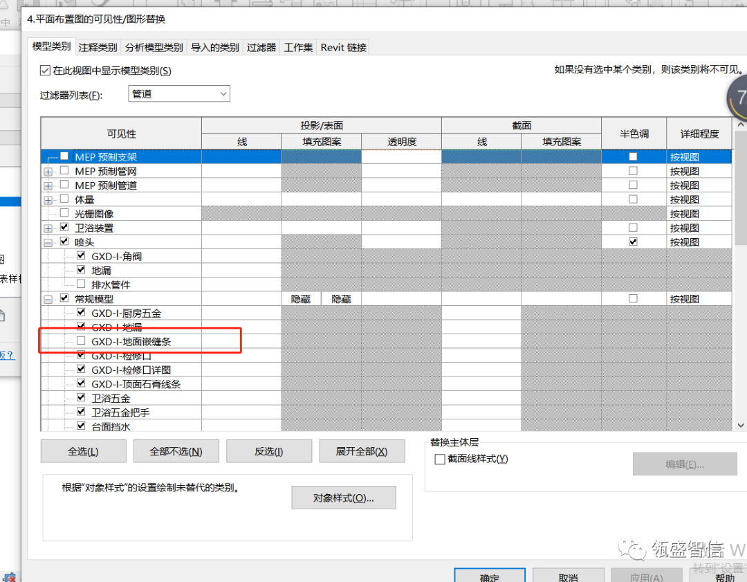Uncheck visibility box for 常规模型
The width and height of the screenshot is (747, 582).
64,298
